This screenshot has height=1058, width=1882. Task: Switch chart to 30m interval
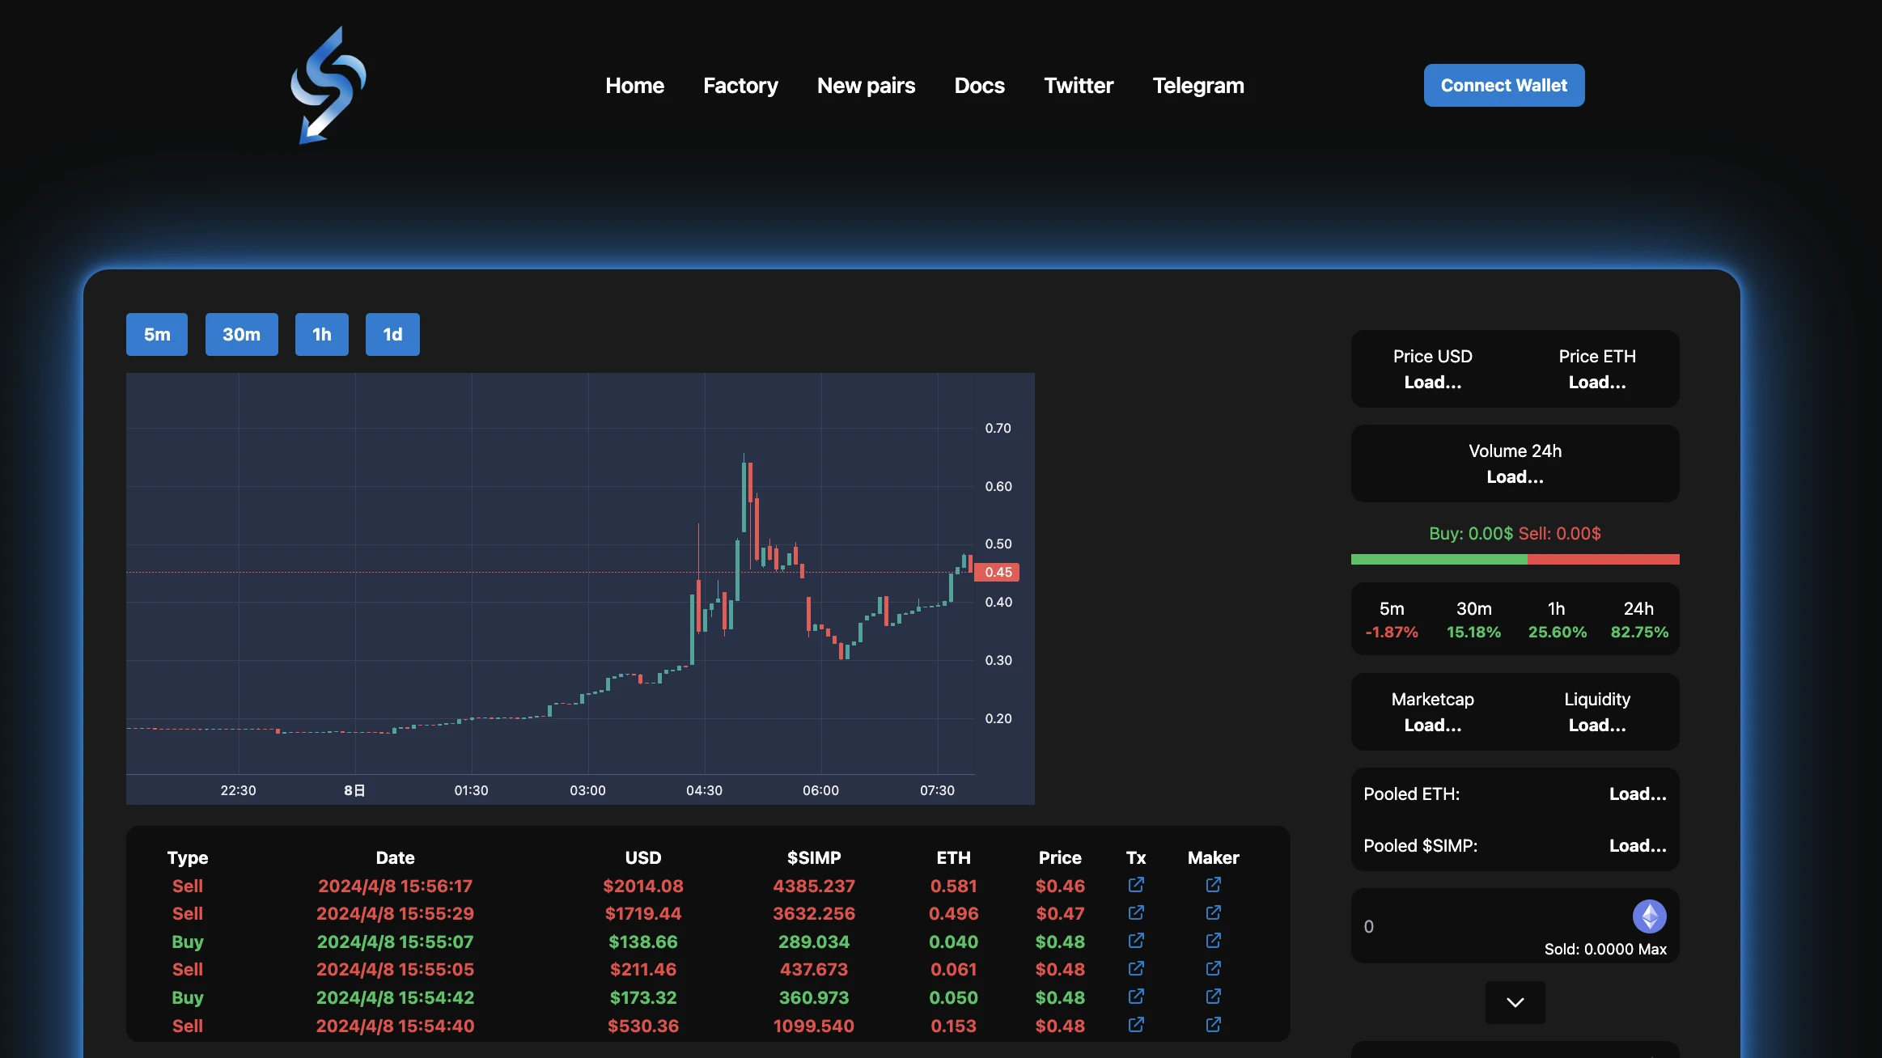tap(241, 334)
